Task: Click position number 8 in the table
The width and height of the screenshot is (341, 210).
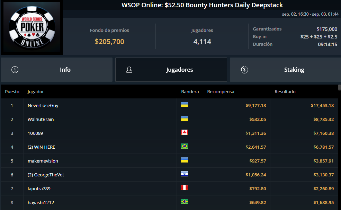Action: tap(12, 203)
